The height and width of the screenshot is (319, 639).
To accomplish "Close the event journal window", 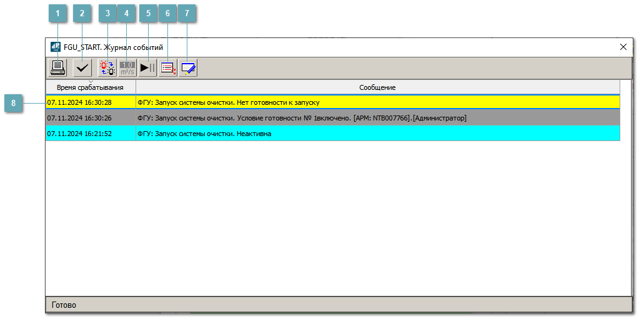I will [x=623, y=47].
